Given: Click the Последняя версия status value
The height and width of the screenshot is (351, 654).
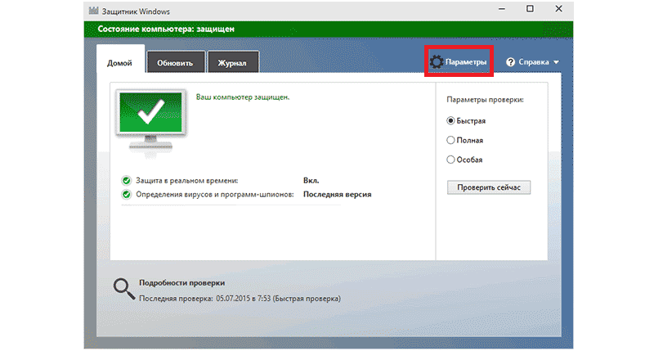Looking at the screenshot, I should [337, 195].
